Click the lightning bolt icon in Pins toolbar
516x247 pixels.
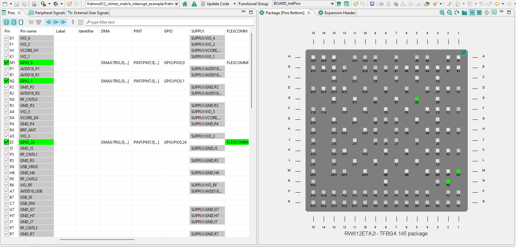[73, 22]
